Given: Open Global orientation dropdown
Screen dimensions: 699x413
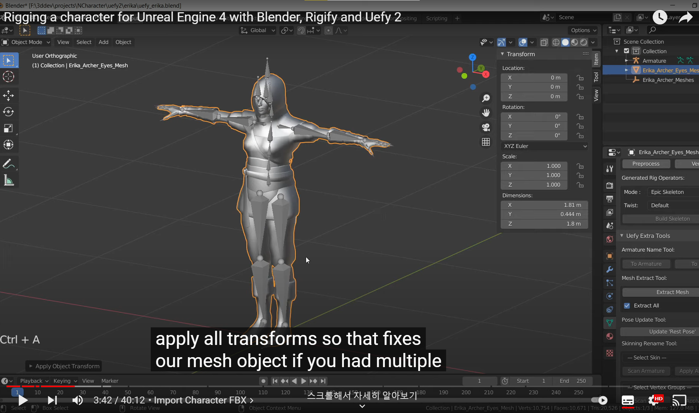Looking at the screenshot, I should click(257, 30).
